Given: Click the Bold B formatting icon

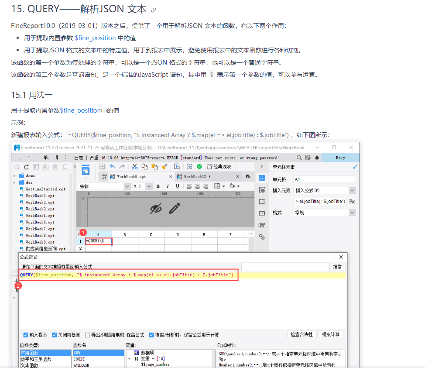Looking at the screenshot, I should click(158, 186).
